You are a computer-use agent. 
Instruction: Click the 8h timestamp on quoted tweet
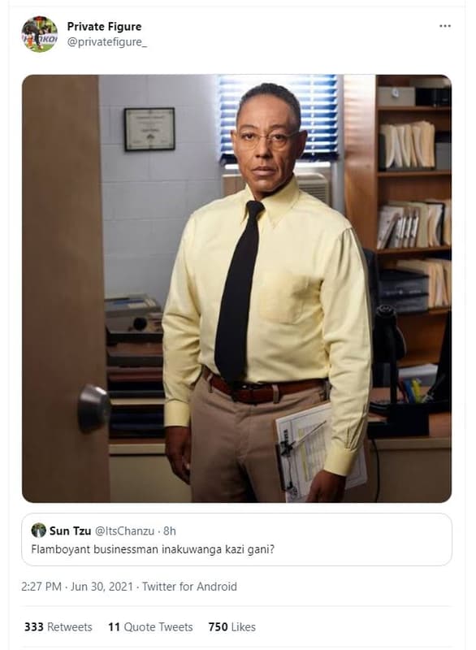tap(170, 531)
